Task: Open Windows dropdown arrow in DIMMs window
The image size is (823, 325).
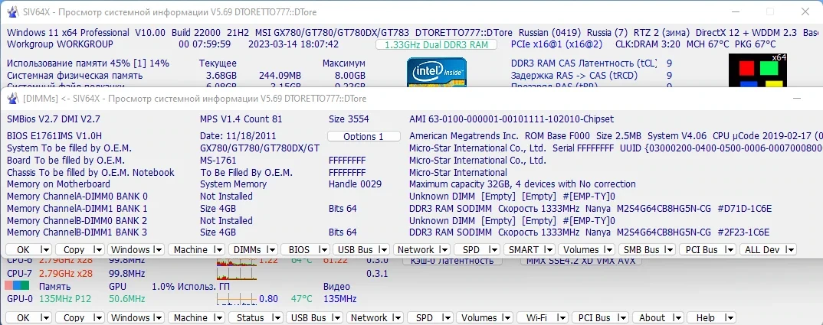Action: point(158,250)
